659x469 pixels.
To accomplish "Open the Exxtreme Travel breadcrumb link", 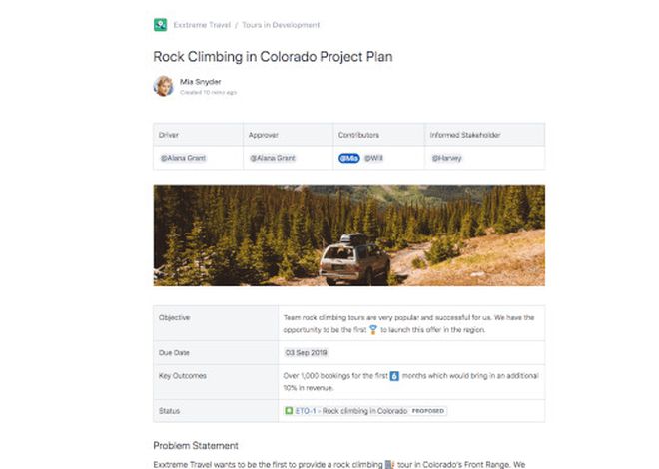I will pos(202,25).
